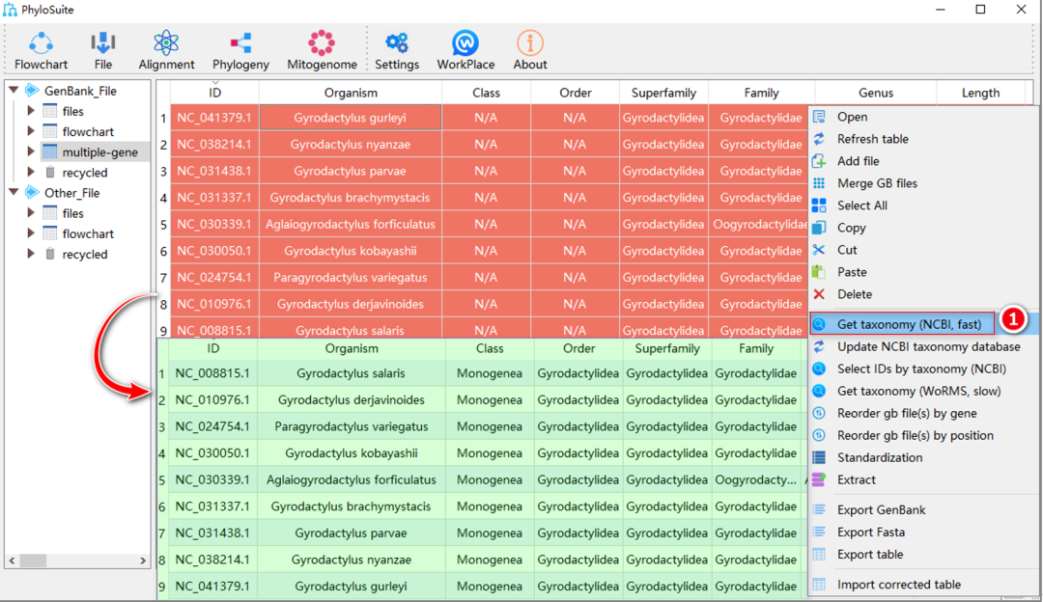
Task: Sort by the Order column header
Action: 576,93
